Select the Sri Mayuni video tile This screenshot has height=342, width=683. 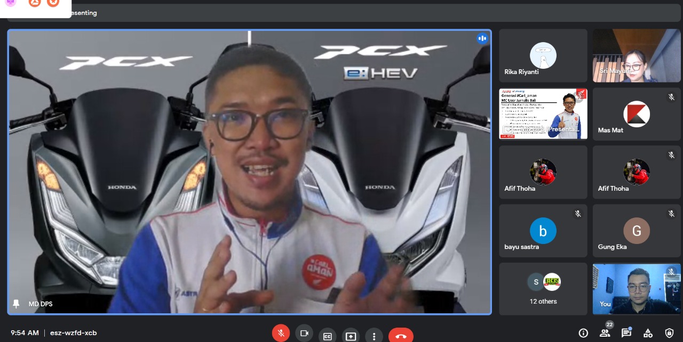click(x=637, y=55)
